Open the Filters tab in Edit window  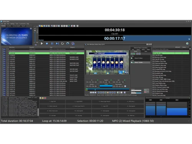tap(148, 50)
